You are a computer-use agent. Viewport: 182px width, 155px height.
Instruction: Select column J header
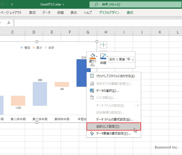(142, 32)
